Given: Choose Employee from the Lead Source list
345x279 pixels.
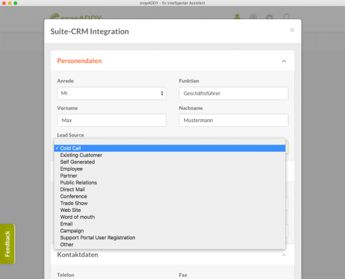Looking at the screenshot, I should coord(170,169).
